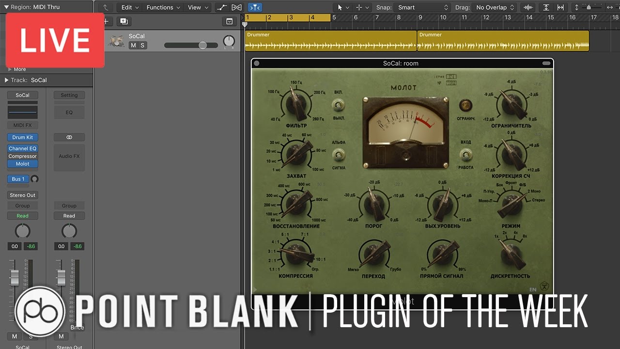Image resolution: width=620 pixels, height=349 pixels.
Task: Click the stereo link icon on output strip
Action: tap(69, 137)
